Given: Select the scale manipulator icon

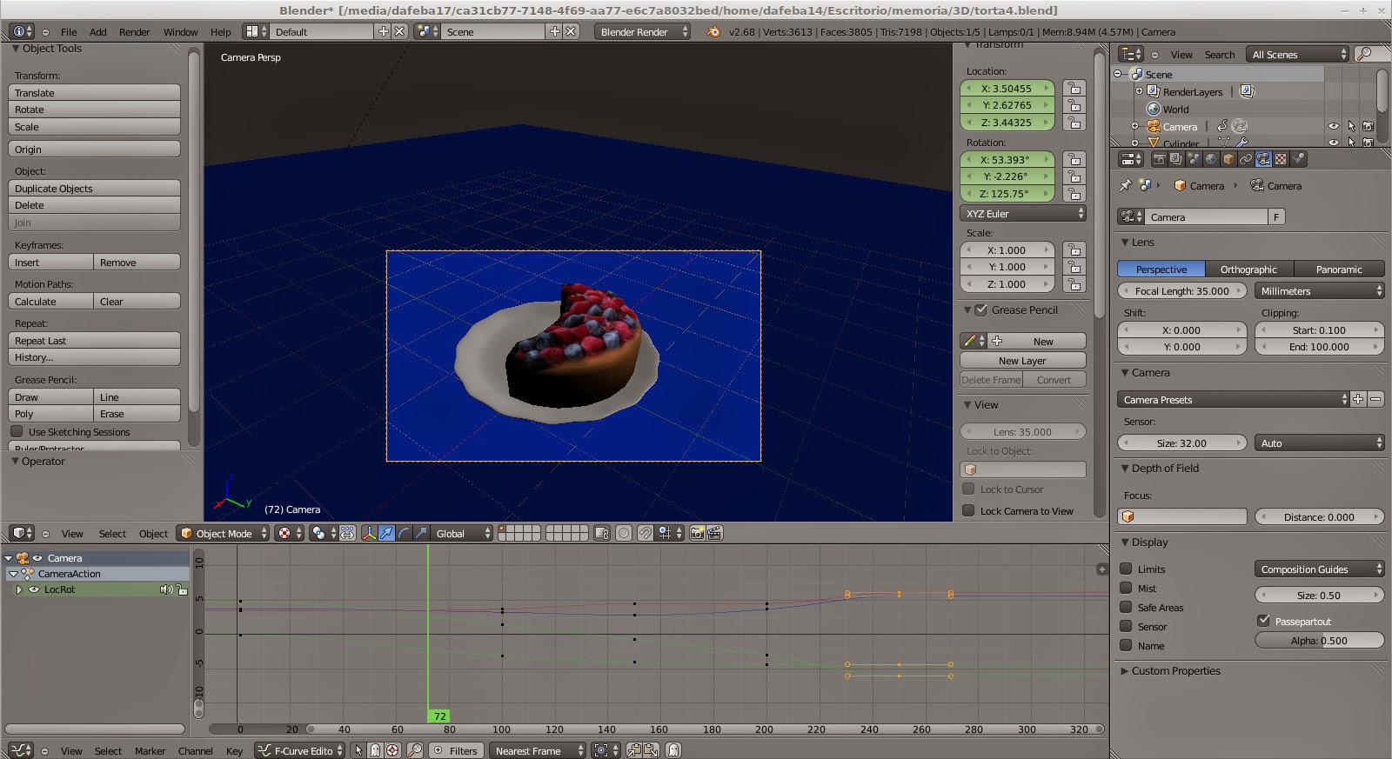Looking at the screenshot, I should click(421, 534).
